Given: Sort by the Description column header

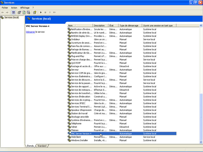Looking at the screenshot, I should click(101, 25).
